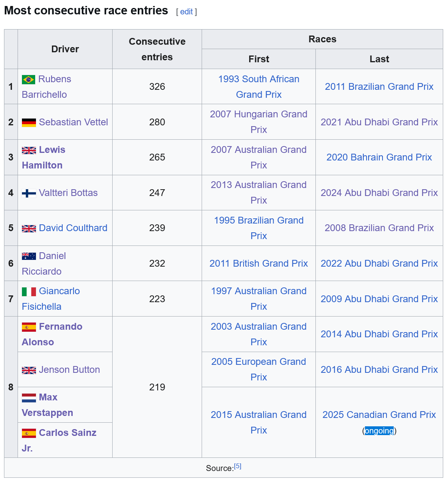This screenshot has width=448, height=481.
Task: Click the highlighted ongoing link
Action: click(379, 431)
